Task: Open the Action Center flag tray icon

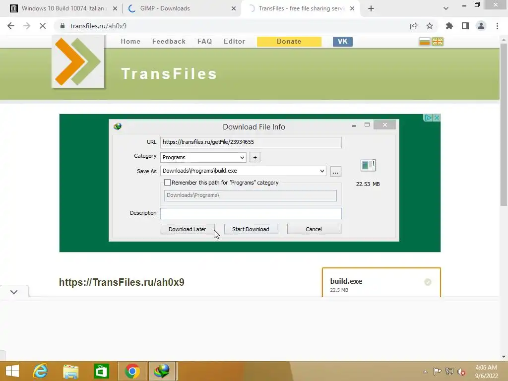Action: click(x=438, y=372)
